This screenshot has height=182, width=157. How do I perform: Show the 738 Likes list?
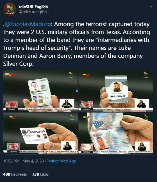click(x=40, y=174)
